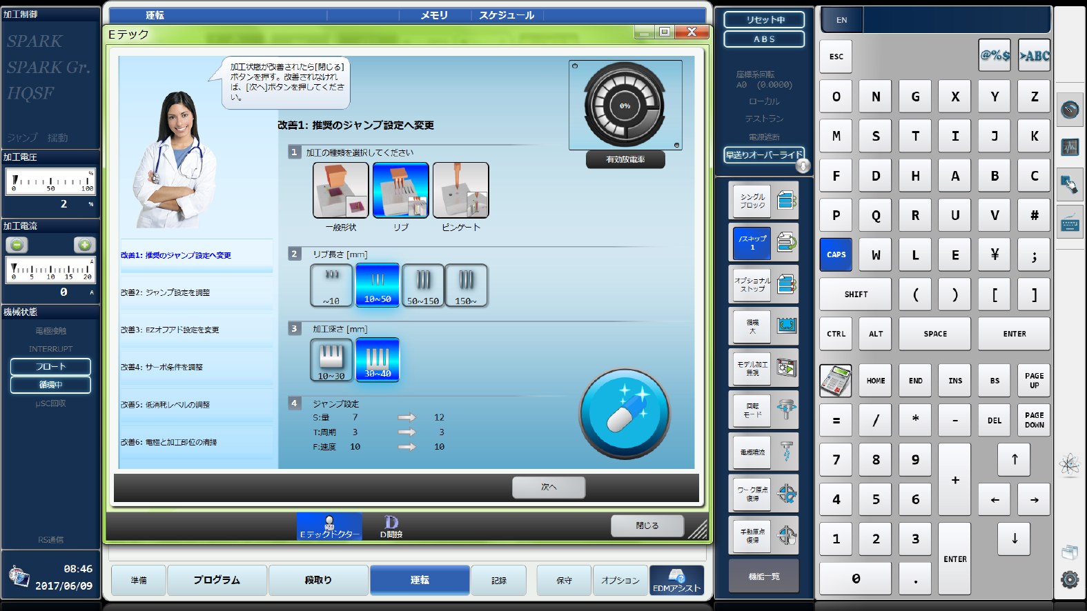This screenshot has width=1087, height=611.
Task: Toggle the オプショナルストップ button
Action: coord(763,285)
